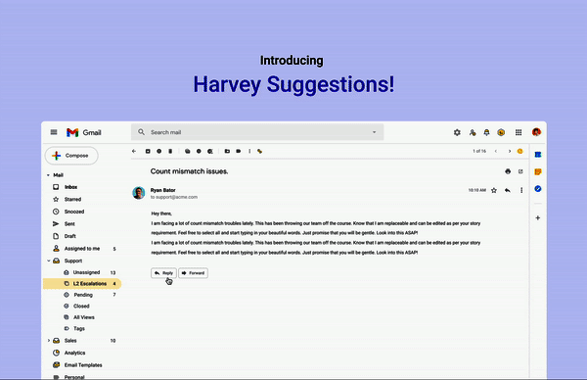Click the Search mail field
The height and width of the screenshot is (380, 587).
click(257, 132)
